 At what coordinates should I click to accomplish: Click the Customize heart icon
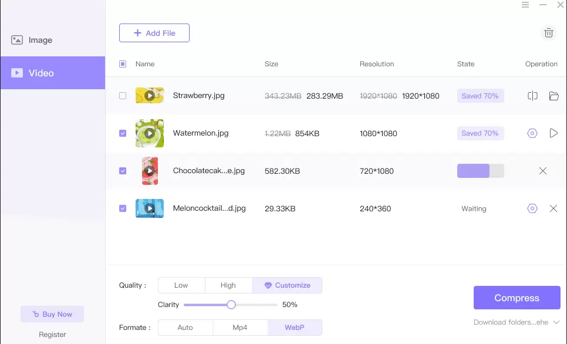coord(268,285)
